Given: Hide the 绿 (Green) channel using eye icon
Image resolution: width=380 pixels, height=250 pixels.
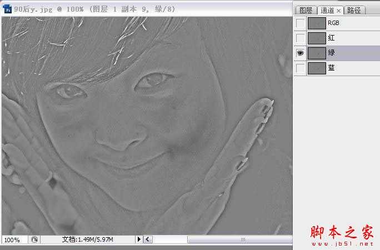Looking at the screenshot, I should coord(300,53).
